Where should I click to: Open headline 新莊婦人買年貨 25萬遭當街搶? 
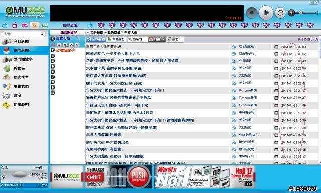point(116,76)
